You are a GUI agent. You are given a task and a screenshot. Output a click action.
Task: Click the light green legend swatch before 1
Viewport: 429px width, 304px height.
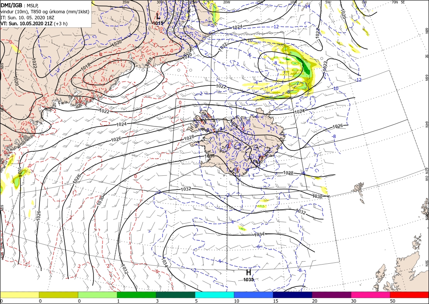pyautogui.click(x=97, y=295)
